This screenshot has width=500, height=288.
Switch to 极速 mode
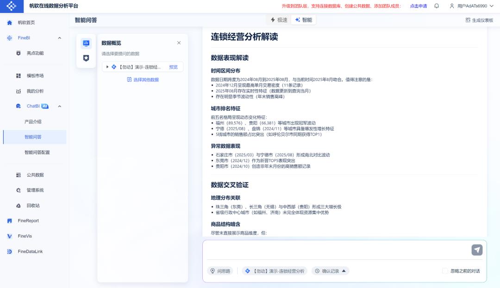coord(279,20)
